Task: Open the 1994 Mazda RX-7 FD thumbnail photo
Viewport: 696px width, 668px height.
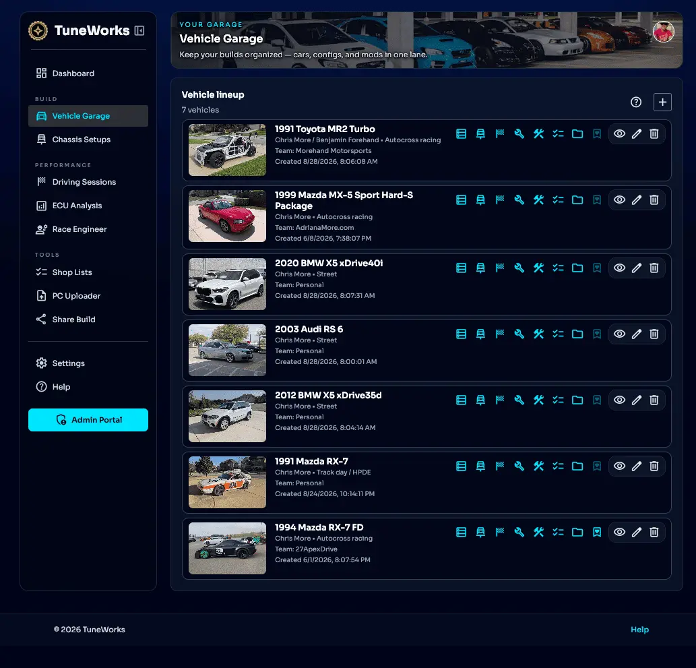Action: click(x=227, y=549)
